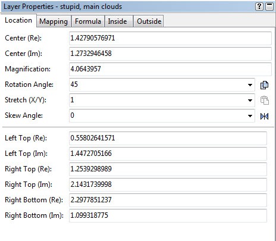Collapse the Layer Properties panel
The image size is (276, 241).
tap(269, 7)
